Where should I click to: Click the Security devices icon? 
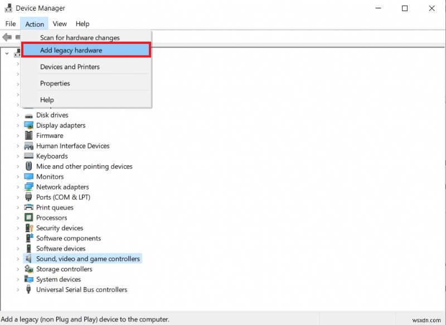[x=28, y=228]
